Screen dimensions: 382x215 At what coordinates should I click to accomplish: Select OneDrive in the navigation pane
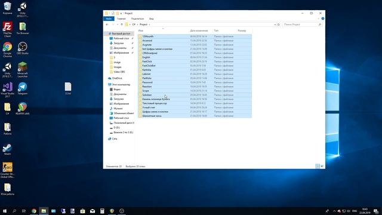point(117,78)
